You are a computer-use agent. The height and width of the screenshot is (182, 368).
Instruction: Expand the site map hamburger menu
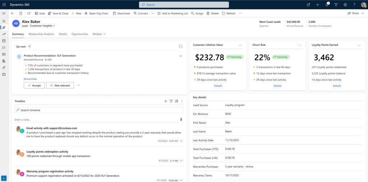(x=4, y=14)
